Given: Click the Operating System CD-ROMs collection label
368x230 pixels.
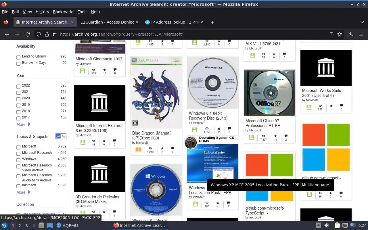Looking at the screenshot, I should pyautogui.click(x=217, y=139).
